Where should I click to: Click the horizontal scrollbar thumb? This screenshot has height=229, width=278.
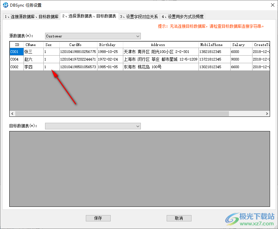[122, 114]
